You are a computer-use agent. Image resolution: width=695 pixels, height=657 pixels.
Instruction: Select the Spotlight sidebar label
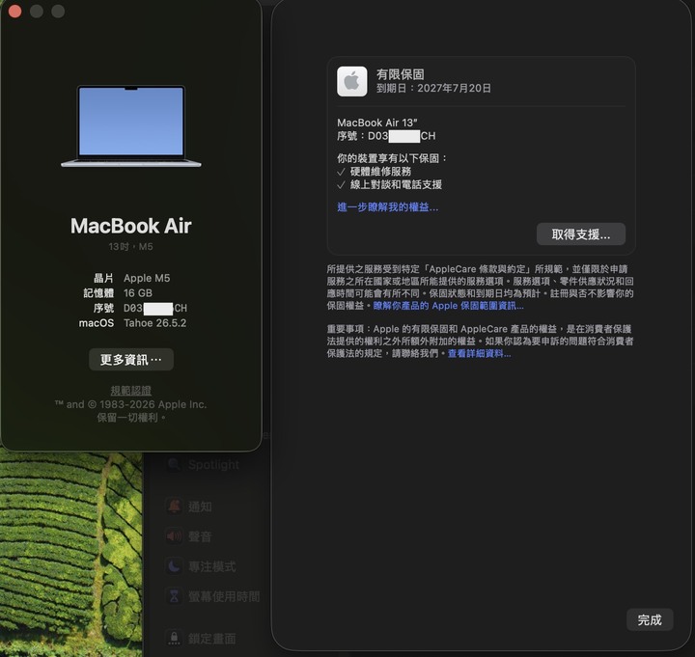pos(213,465)
